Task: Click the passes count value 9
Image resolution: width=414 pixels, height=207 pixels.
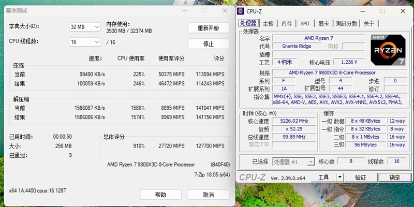Action: 70,155
